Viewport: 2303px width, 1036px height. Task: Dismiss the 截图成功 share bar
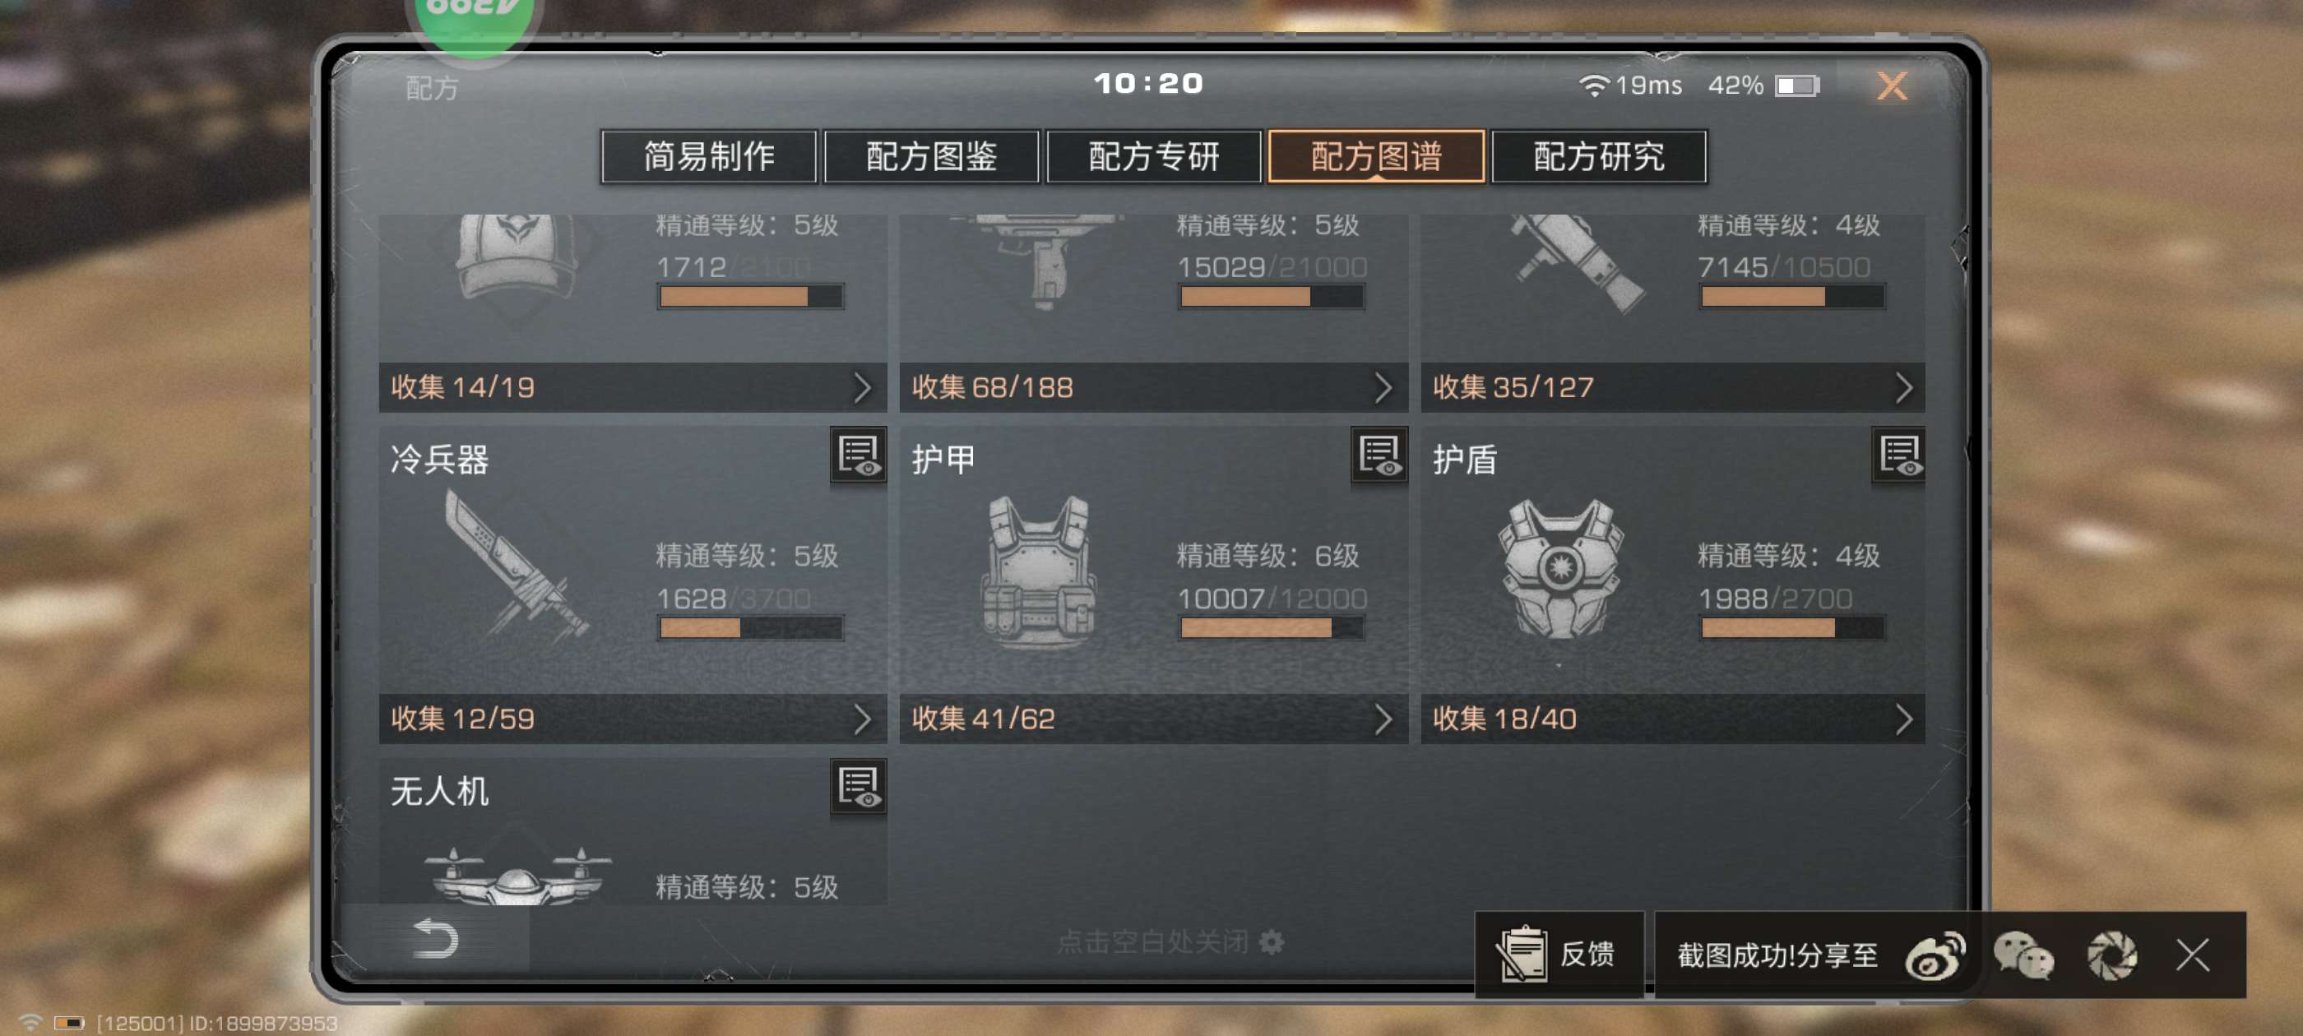click(x=2193, y=955)
